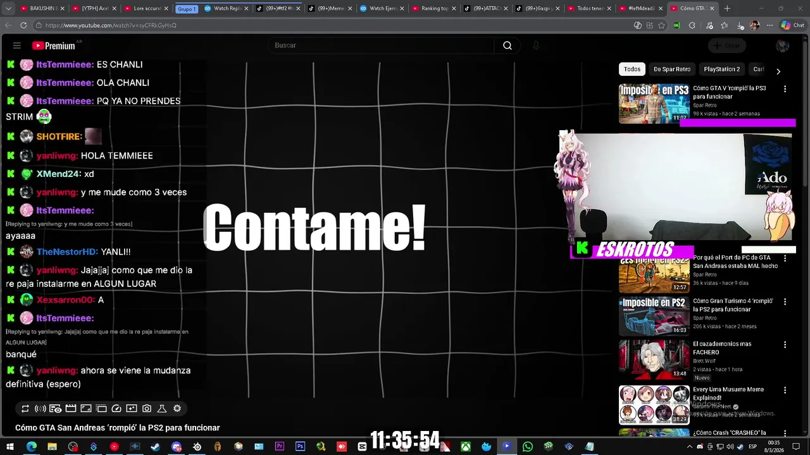
Task: Open Xbox app from taskbar
Action: tap(465, 447)
